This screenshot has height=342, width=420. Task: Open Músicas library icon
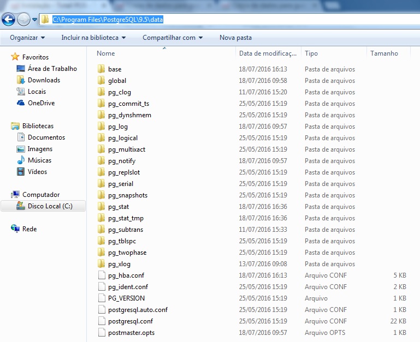point(21,160)
